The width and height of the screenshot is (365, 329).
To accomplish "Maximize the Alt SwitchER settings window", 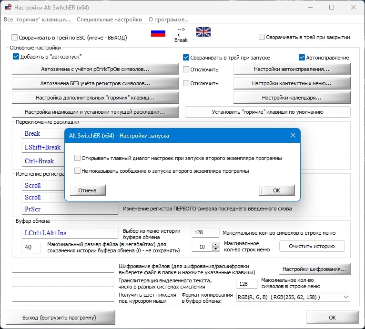I will point(332,7).
